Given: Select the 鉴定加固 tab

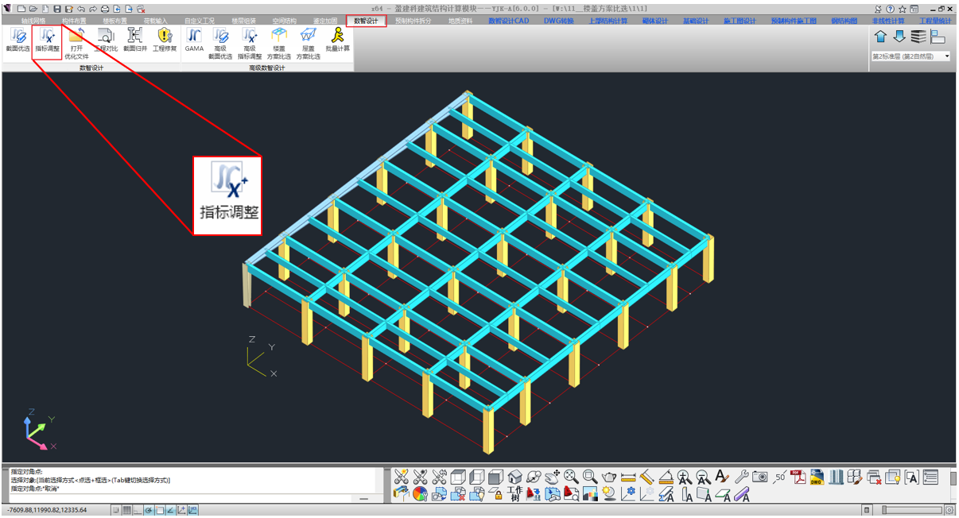Looking at the screenshot, I should pos(325,21).
